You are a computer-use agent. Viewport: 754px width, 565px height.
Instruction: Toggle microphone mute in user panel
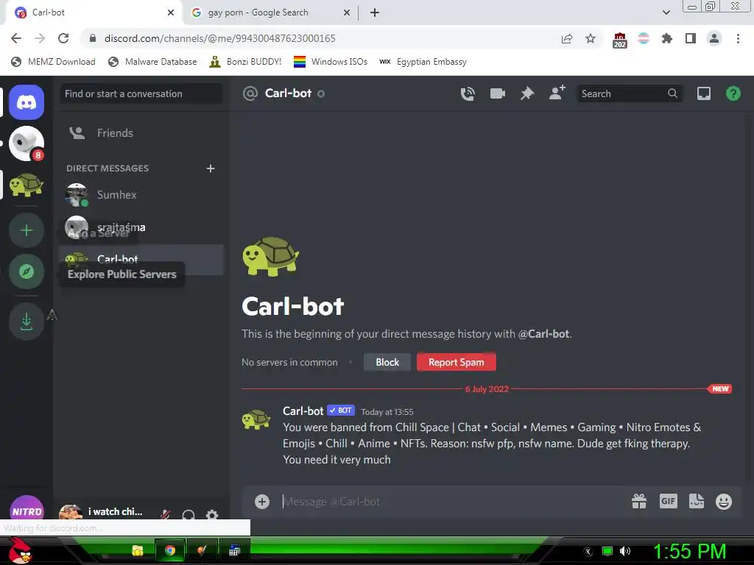[x=166, y=514]
